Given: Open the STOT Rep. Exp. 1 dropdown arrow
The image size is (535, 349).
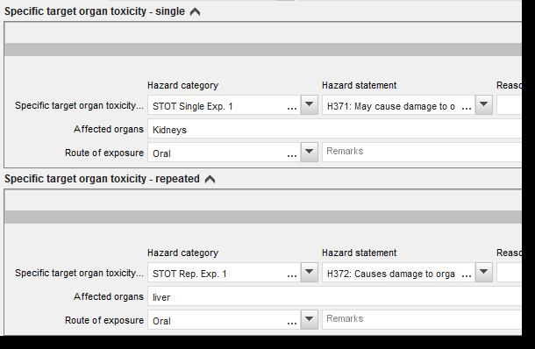Looking at the screenshot, I should pos(309,272).
